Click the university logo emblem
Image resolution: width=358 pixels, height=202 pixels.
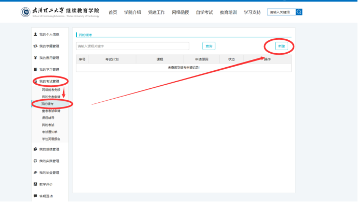click(25, 12)
